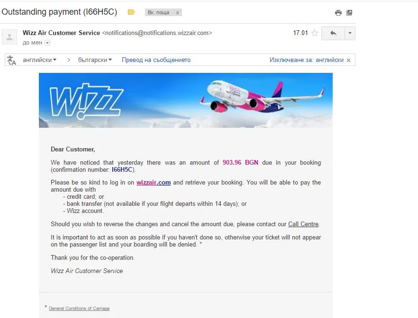This screenshot has height=318, width=418.
Task: Click the reply arrow button
Action: (333, 33)
